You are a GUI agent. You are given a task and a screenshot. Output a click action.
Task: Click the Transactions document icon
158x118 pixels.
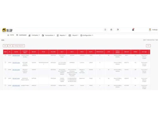click(43, 35)
